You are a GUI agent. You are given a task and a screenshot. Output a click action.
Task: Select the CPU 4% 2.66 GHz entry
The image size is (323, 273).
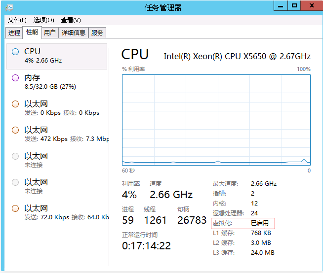point(57,56)
